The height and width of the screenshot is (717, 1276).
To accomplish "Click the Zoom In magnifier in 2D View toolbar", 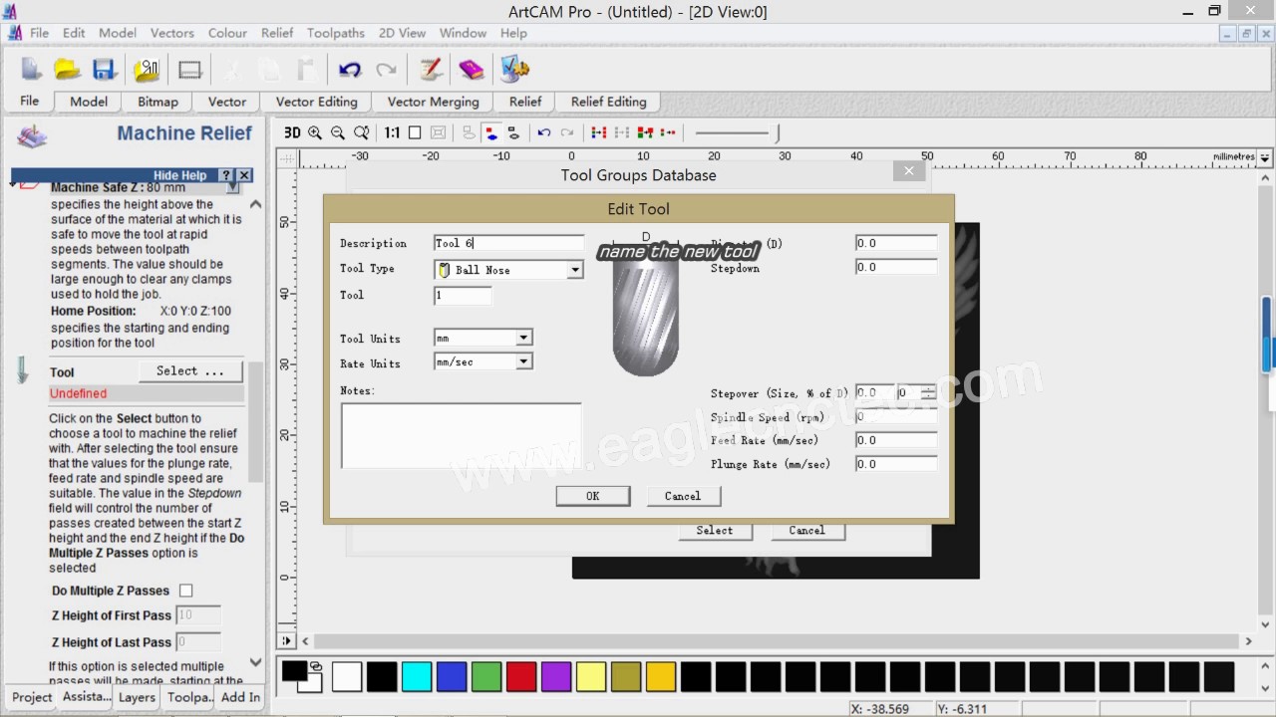I will 315,132.
